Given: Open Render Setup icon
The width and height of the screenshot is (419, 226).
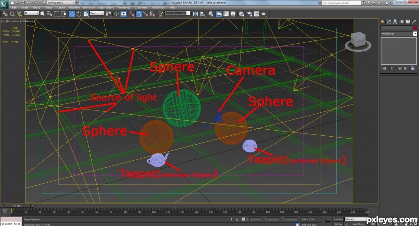Looking at the screenshot, I should click(x=249, y=14).
